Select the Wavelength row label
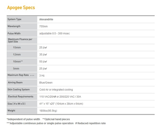The image size is (168, 129). pyautogui.click(x=22, y=26)
